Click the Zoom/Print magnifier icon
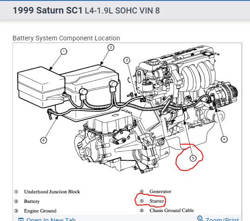 (x=200, y=218)
